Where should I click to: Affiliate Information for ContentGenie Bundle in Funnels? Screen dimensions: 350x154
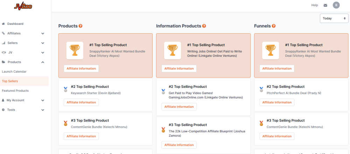click(x=277, y=136)
